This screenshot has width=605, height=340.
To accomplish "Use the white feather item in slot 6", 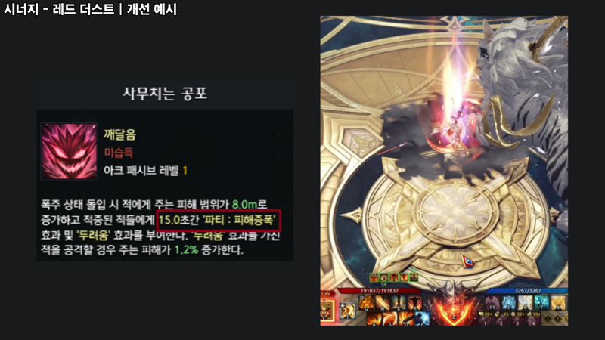I will [525, 303].
